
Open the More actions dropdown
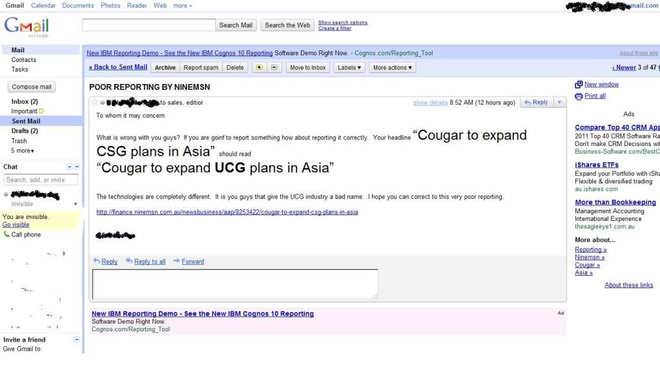pos(392,67)
